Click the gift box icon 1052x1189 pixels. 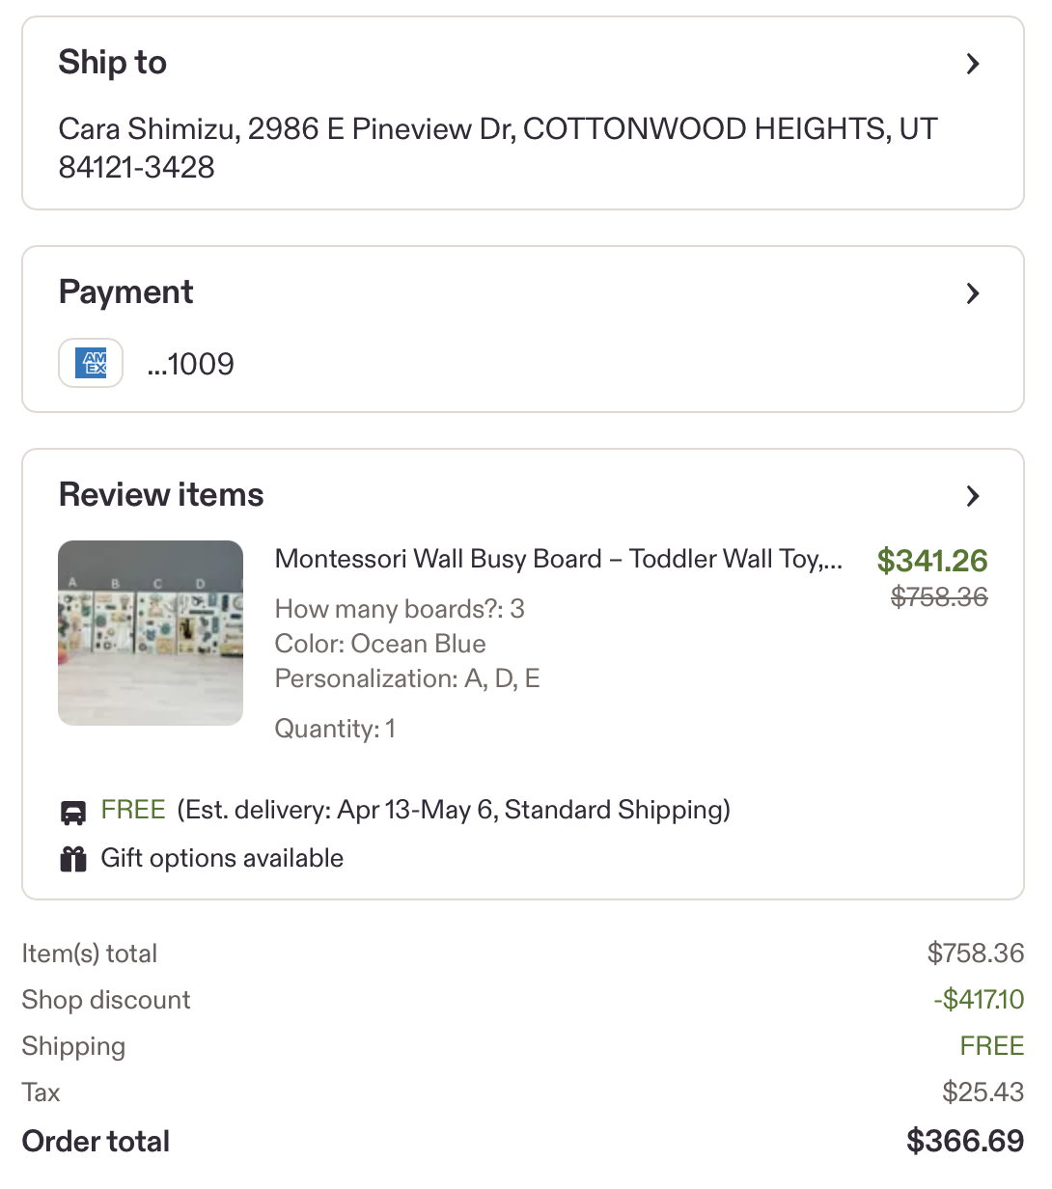[x=73, y=859]
